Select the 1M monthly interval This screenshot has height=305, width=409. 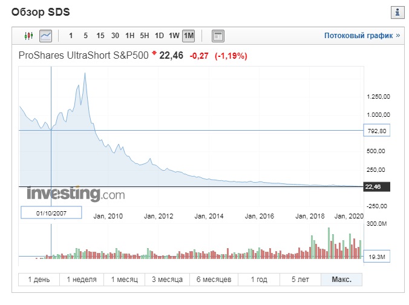pos(189,36)
